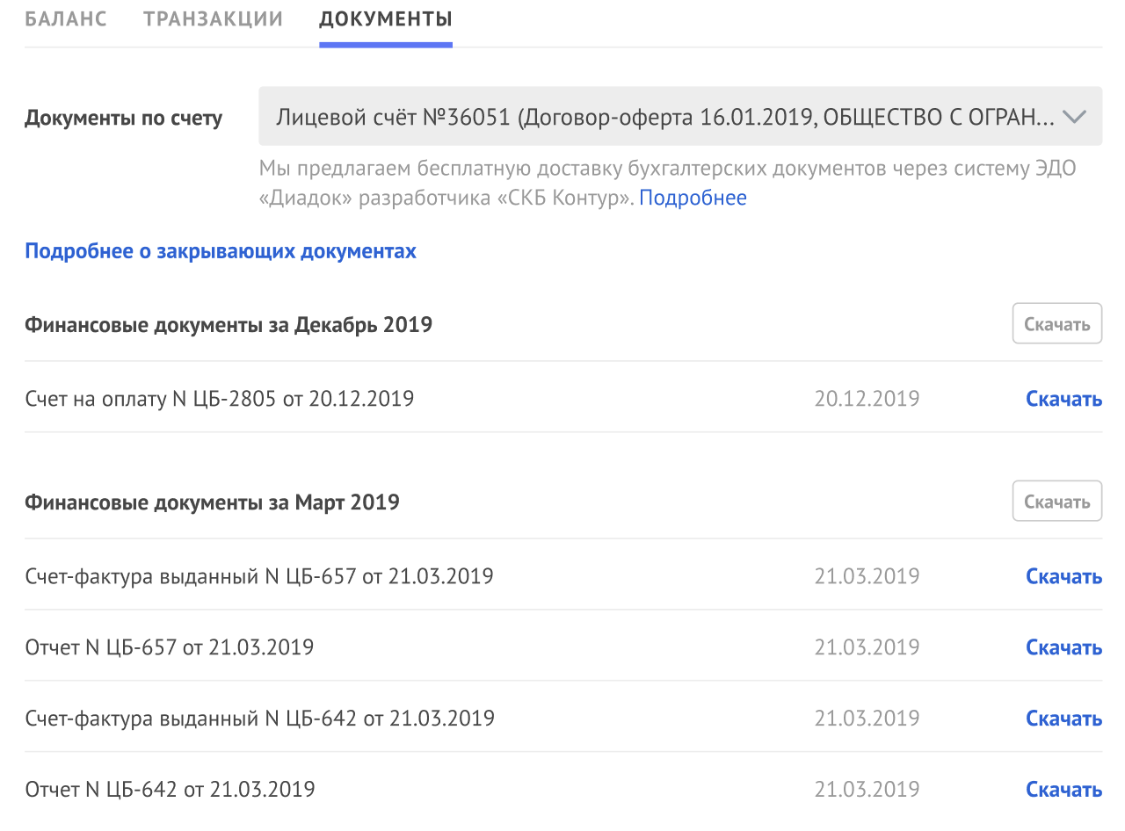Screen dimensions: 1125x831
Task: Click the Счет на оплату N ЦБ-2805 title
Action: pos(220,399)
